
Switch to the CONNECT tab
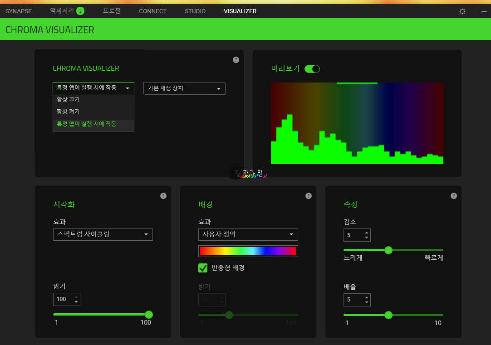(x=153, y=11)
